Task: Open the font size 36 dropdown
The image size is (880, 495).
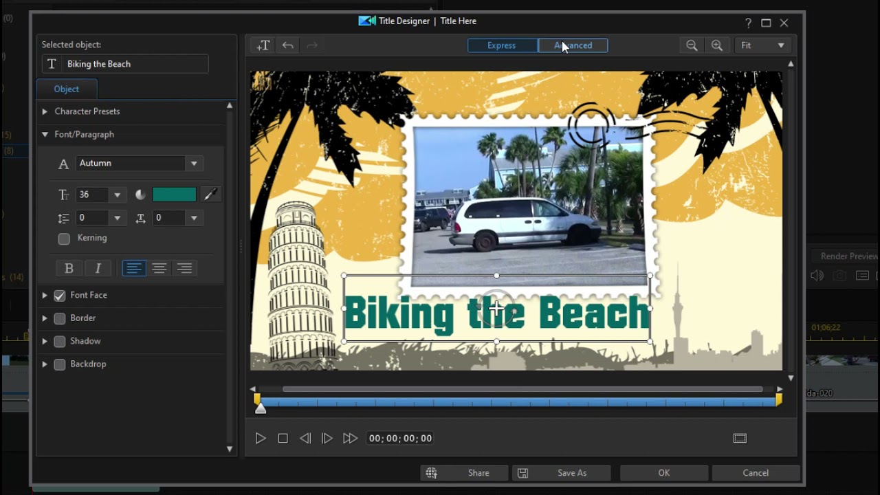Action: [x=117, y=195]
